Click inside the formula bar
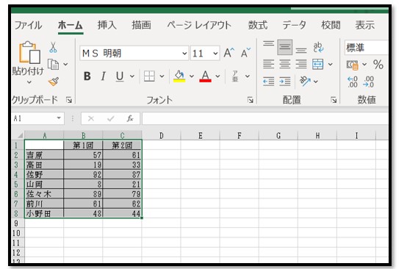 tap(265, 118)
